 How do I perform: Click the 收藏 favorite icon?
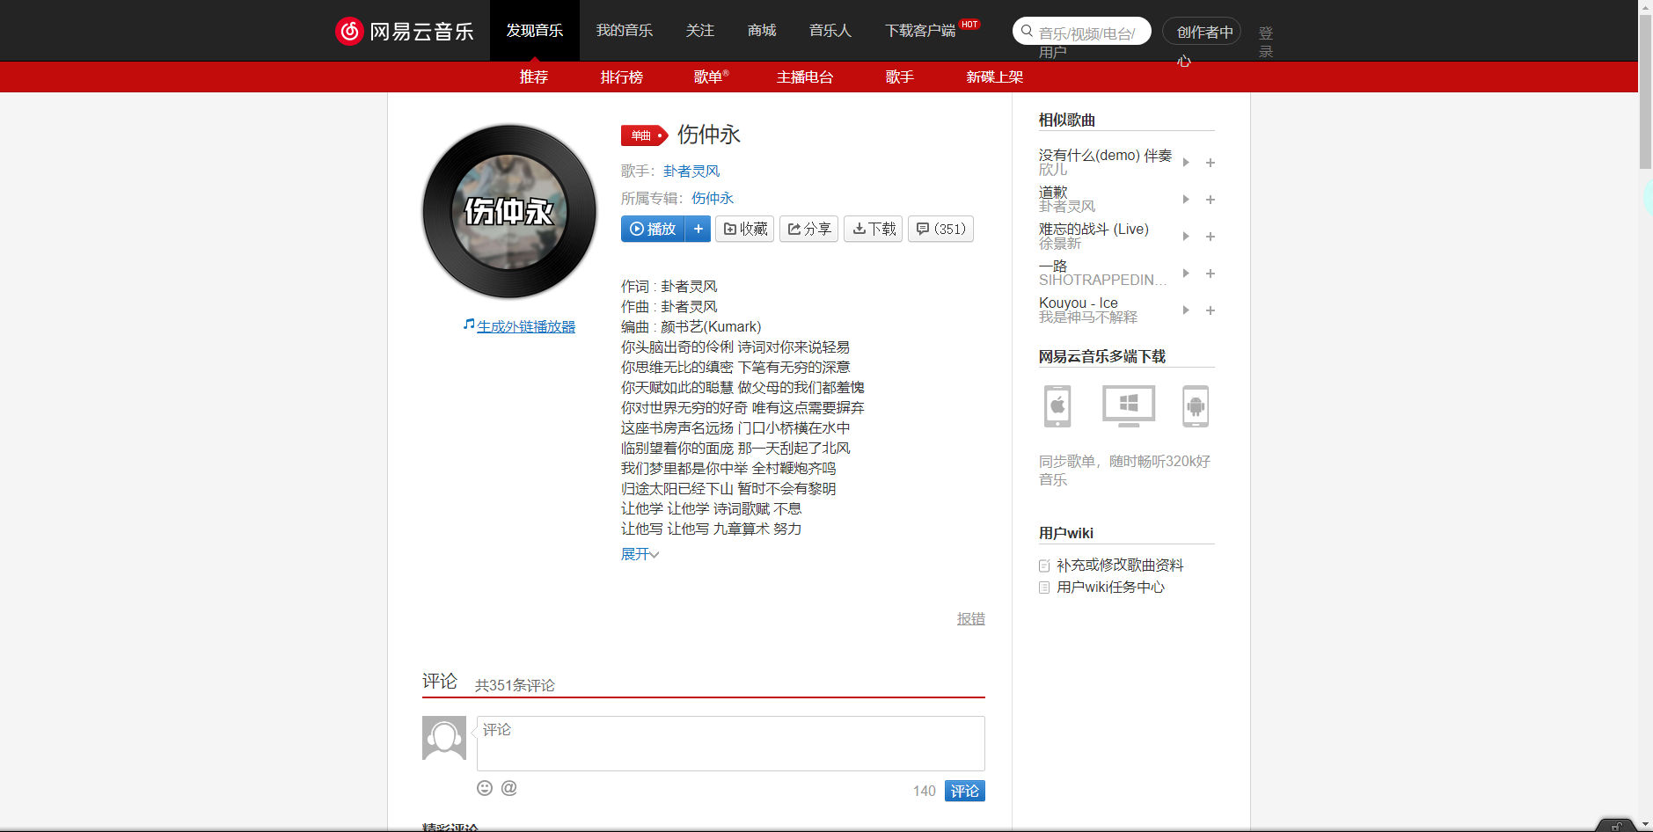[x=732, y=229]
